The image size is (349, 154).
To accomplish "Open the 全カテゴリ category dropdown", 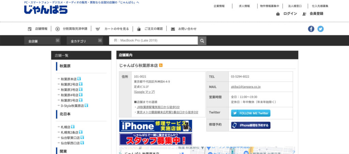I will coord(85,41).
